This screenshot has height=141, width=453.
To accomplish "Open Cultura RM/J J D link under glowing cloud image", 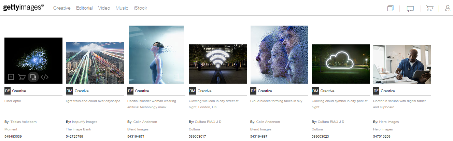I will pyautogui.click(x=331, y=122).
